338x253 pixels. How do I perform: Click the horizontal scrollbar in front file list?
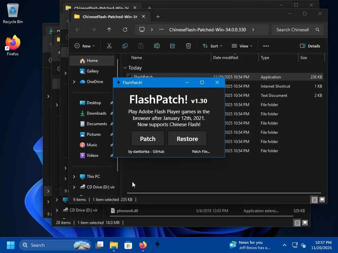pyautogui.click(x=224, y=193)
